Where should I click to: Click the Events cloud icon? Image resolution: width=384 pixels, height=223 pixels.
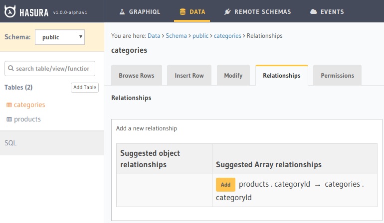click(x=313, y=11)
